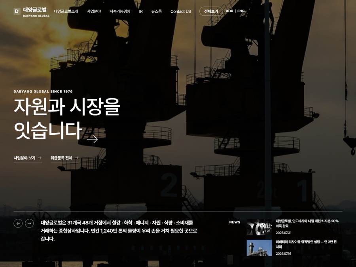Open the IR menu
The height and width of the screenshot is (267, 356).
[x=141, y=11]
